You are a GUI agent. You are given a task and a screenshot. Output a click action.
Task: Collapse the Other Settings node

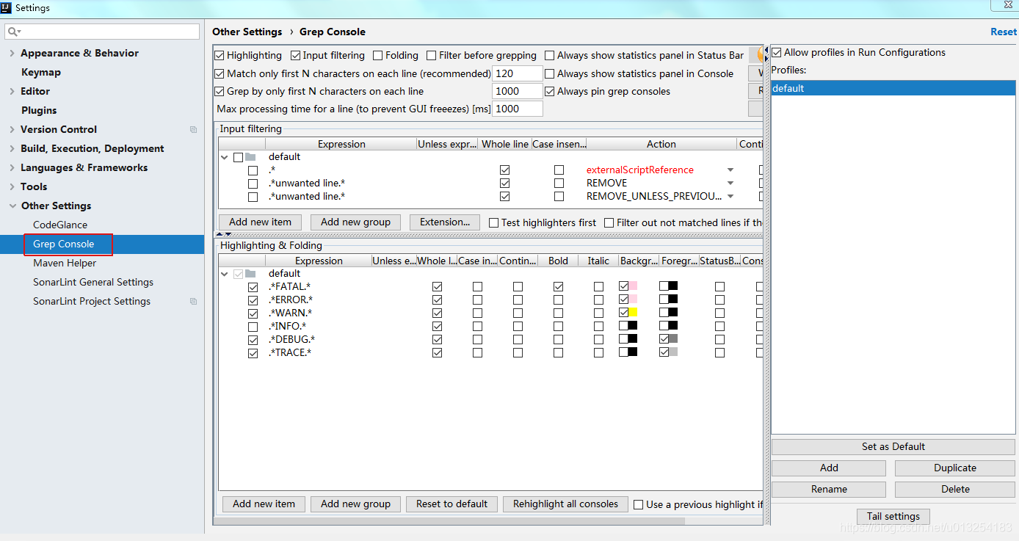pyautogui.click(x=12, y=206)
